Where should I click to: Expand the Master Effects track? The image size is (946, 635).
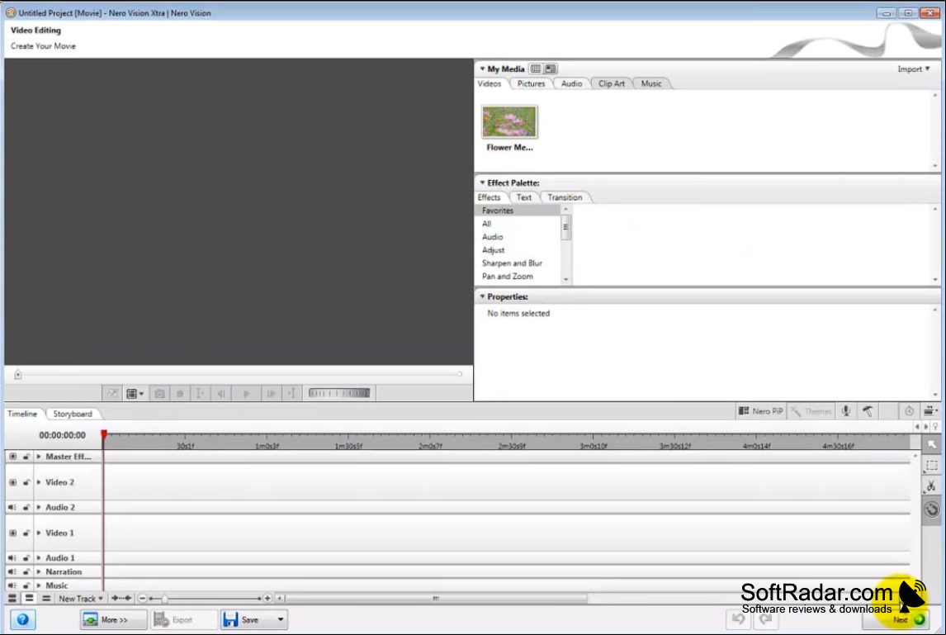coord(39,457)
